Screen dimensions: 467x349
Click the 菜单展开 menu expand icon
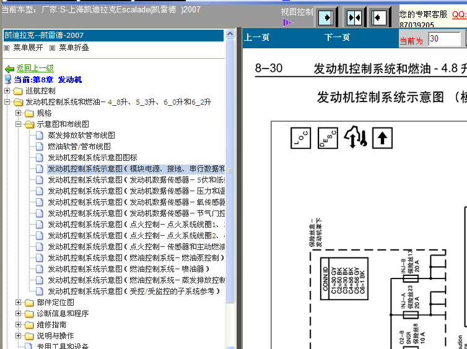(x=7, y=48)
